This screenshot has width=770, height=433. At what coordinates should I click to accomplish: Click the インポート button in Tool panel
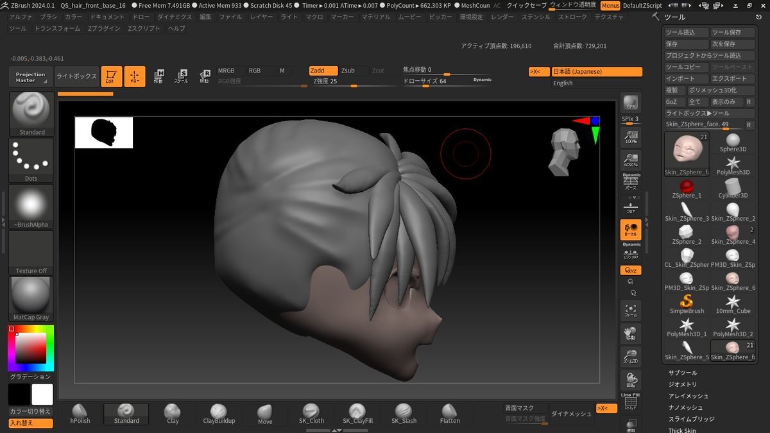click(x=685, y=78)
